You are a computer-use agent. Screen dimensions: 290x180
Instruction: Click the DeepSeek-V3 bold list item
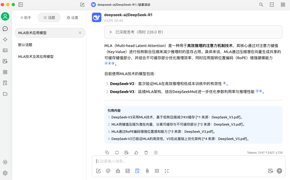click(122, 91)
